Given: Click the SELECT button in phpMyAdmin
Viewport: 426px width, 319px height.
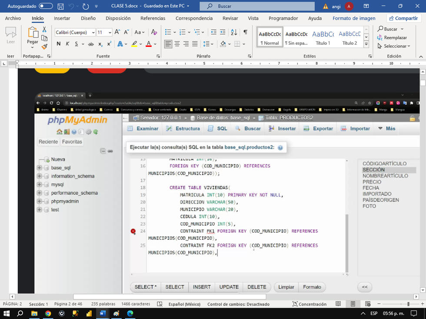Looking at the screenshot, I should click(x=175, y=287).
